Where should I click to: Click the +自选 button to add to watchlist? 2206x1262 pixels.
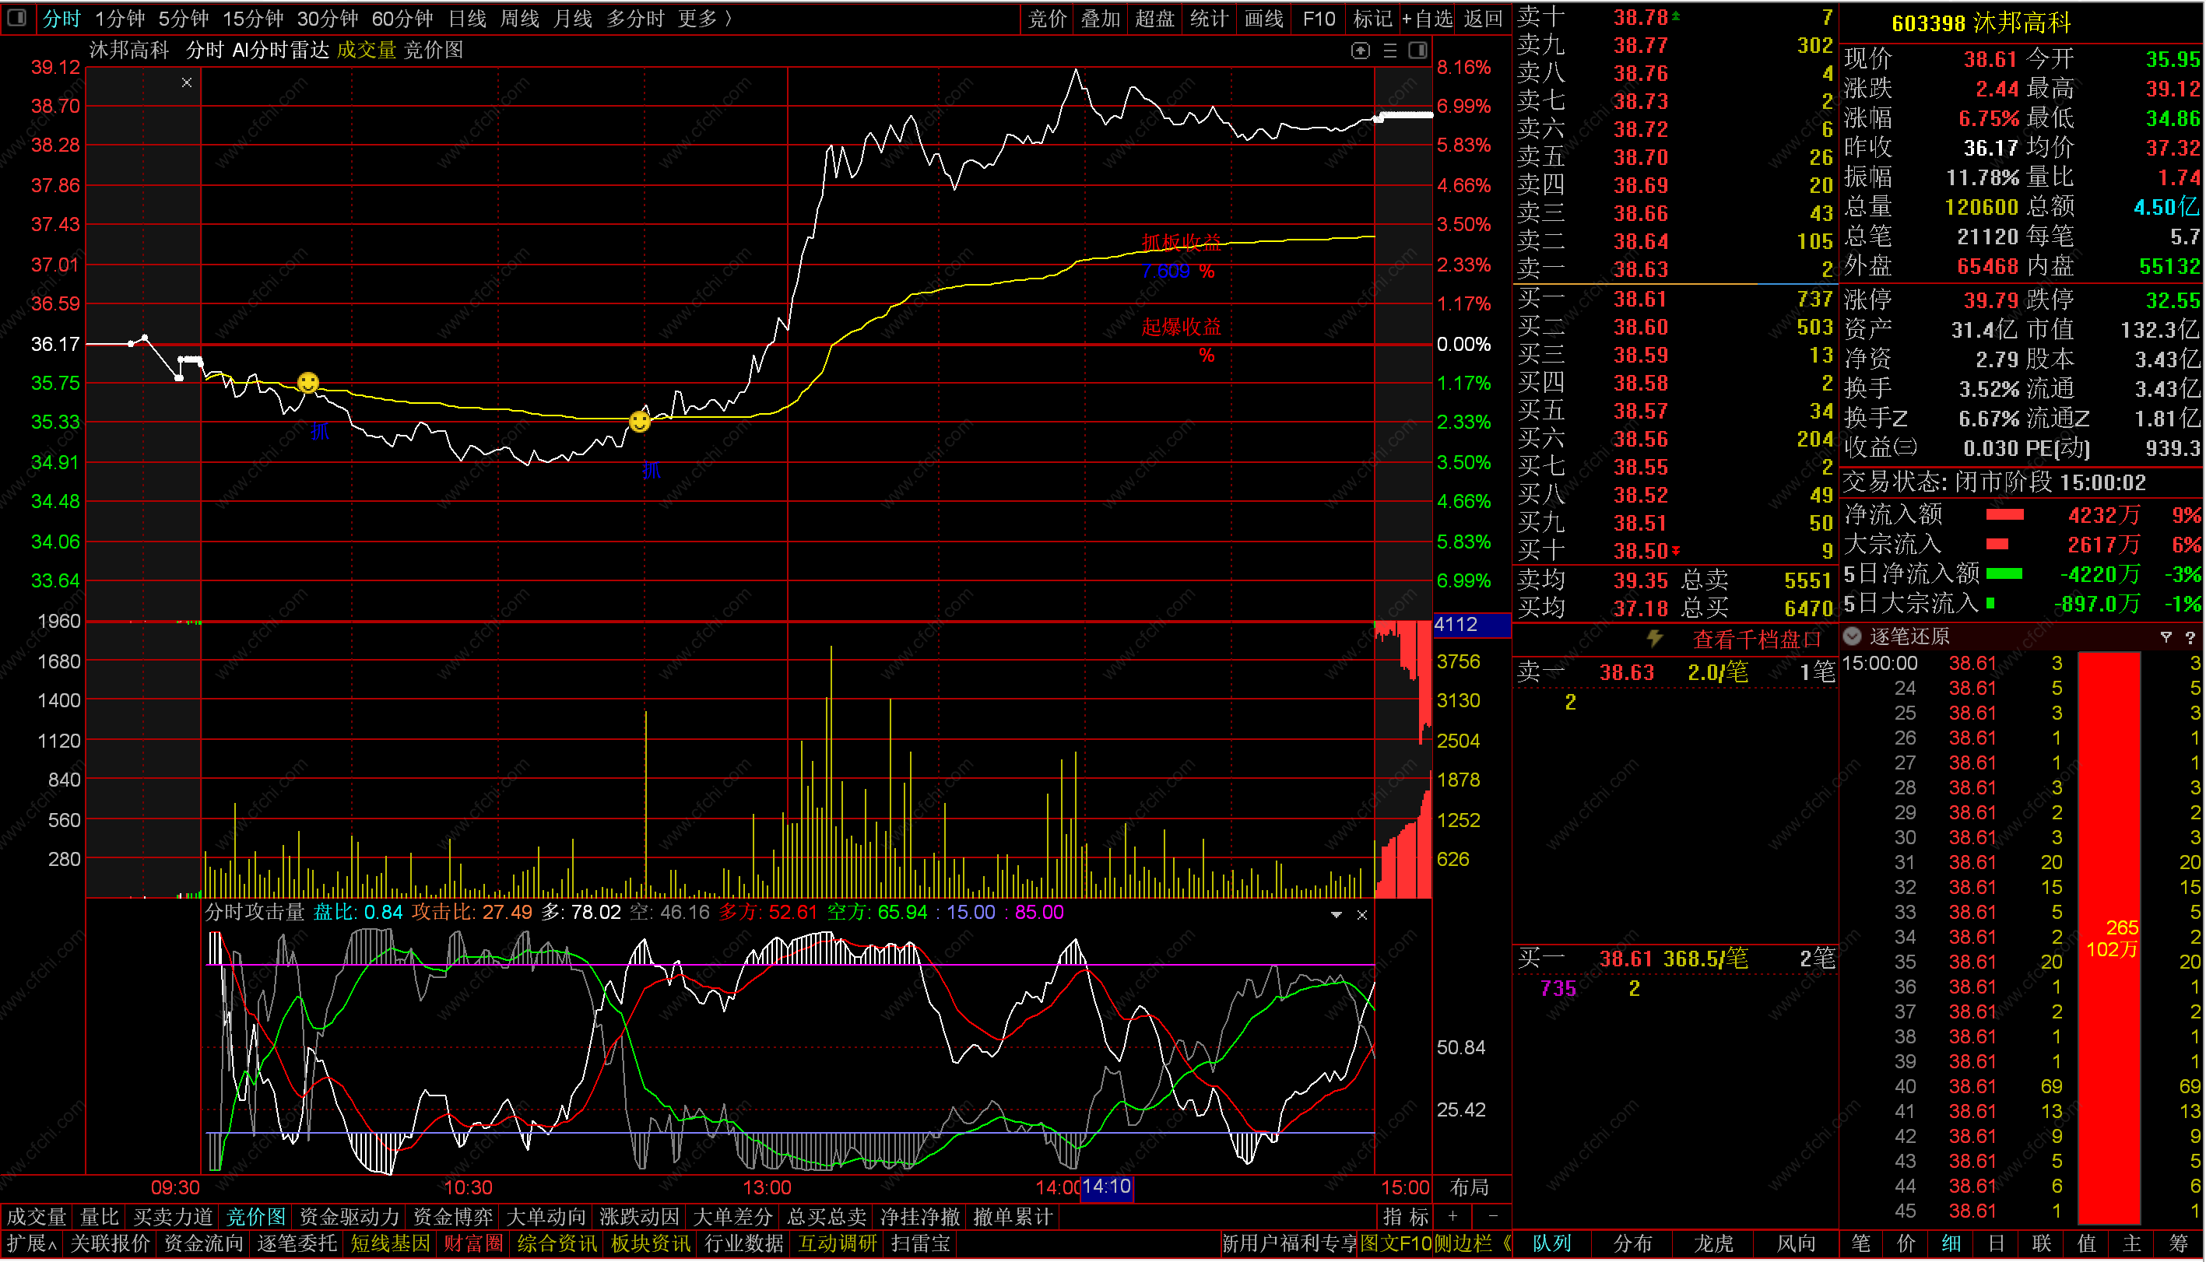click(x=1428, y=18)
